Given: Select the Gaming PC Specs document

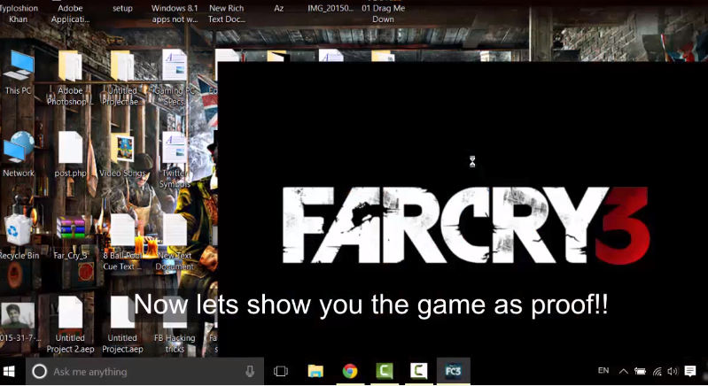Looking at the screenshot, I should pos(175,66).
